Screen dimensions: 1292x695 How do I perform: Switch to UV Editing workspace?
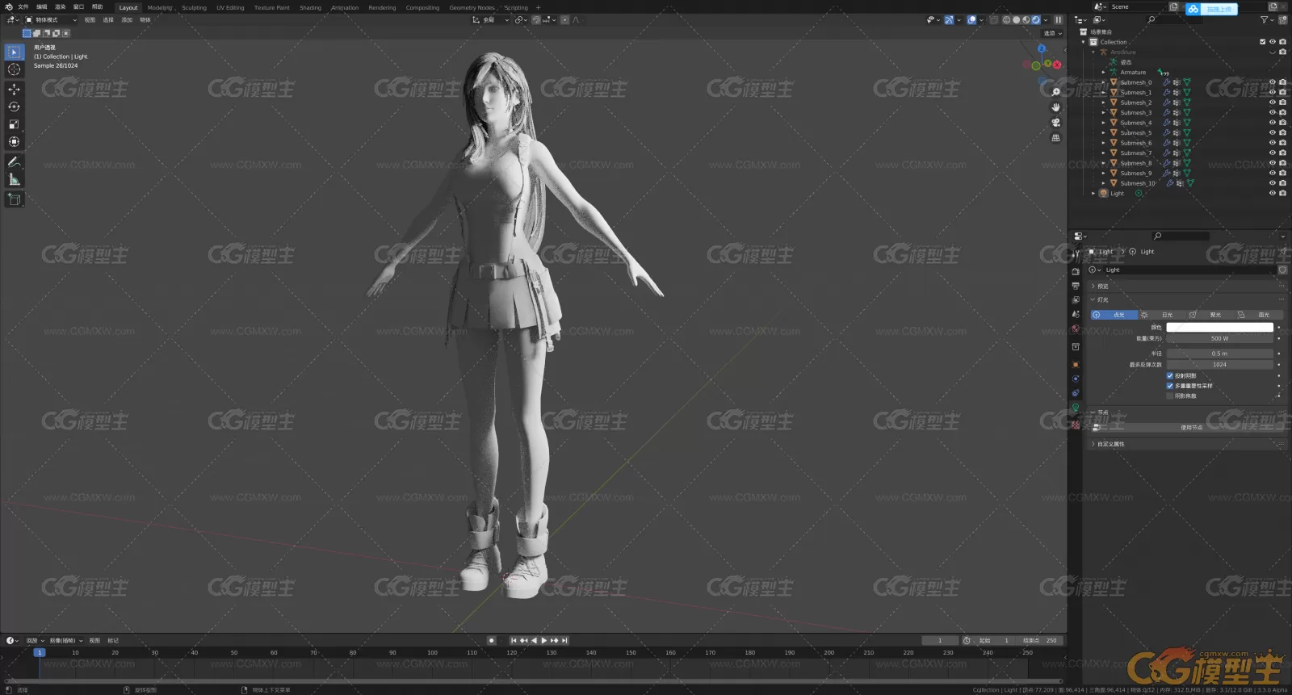click(x=230, y=7)
